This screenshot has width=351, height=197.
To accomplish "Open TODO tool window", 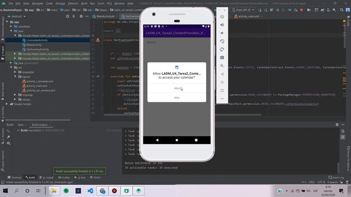I will (x=95, y=177).
